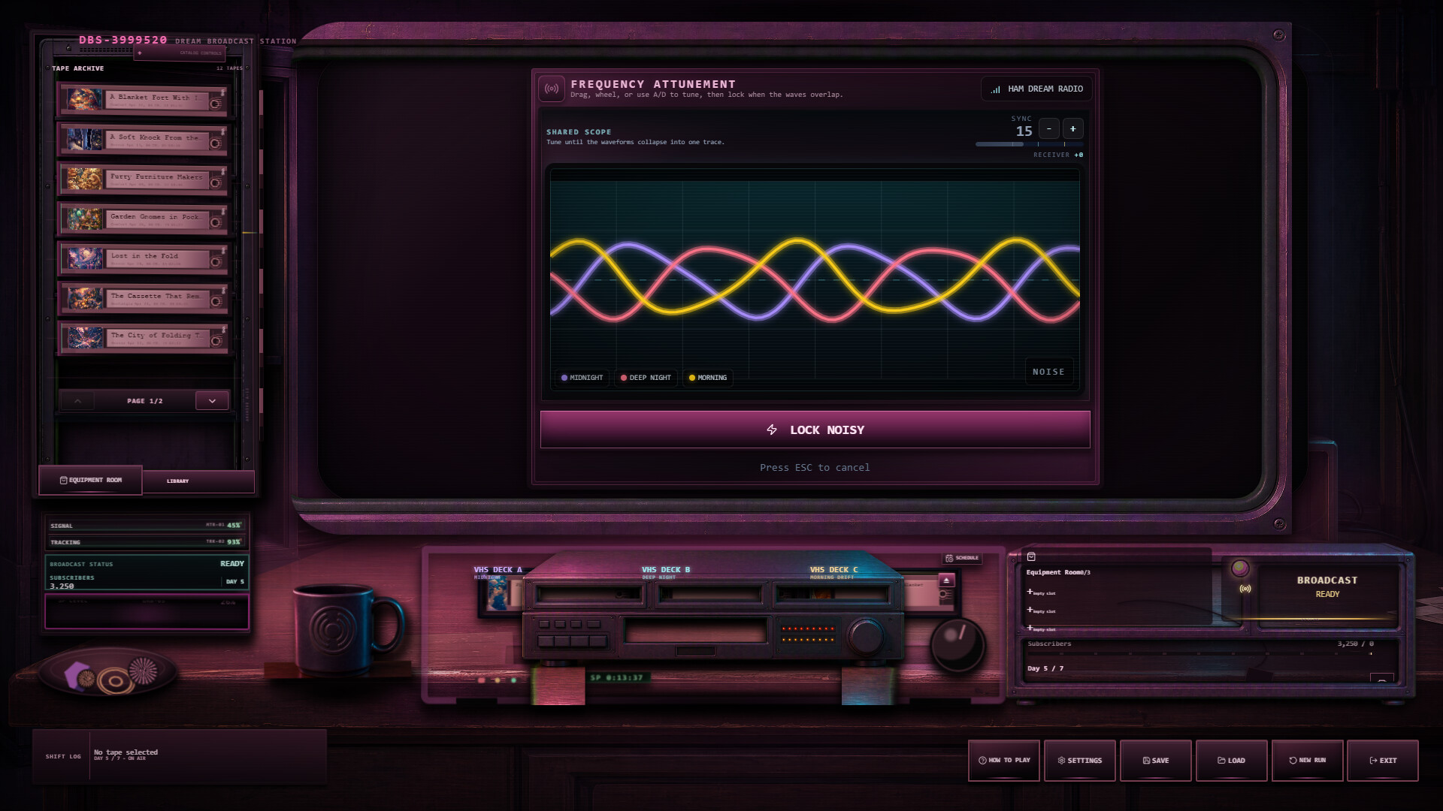
Task: Go to next tape archive page with down chevron
Action: coord(212,401)
